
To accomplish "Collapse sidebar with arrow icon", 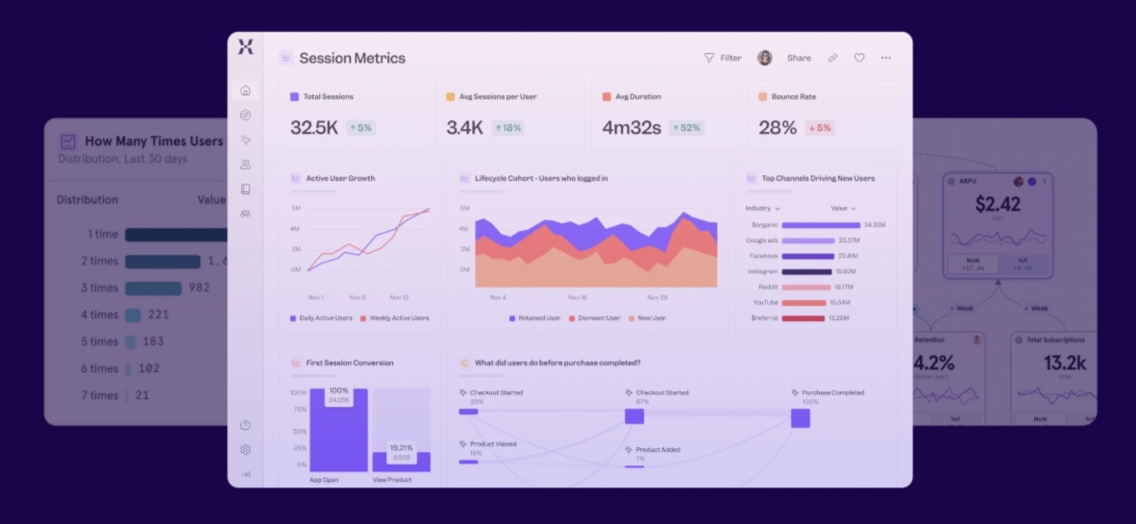I will (x=246, y=475).
